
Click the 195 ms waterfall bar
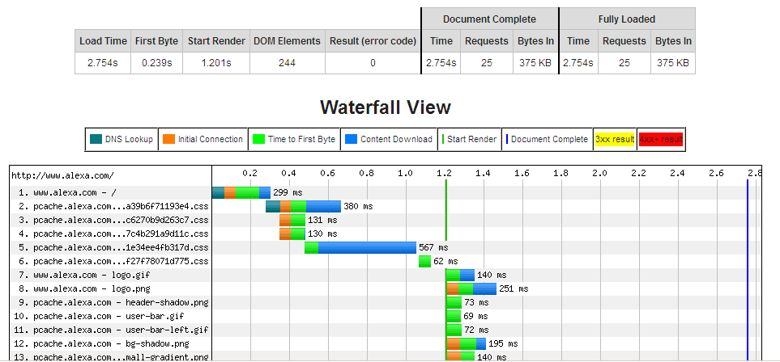(x=466, y=343)
